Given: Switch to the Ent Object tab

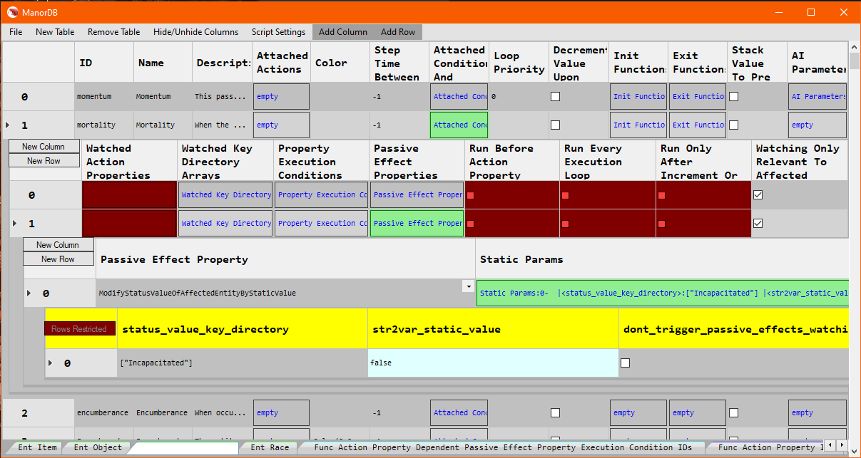Looking at the screenshot, I should 98,447.
